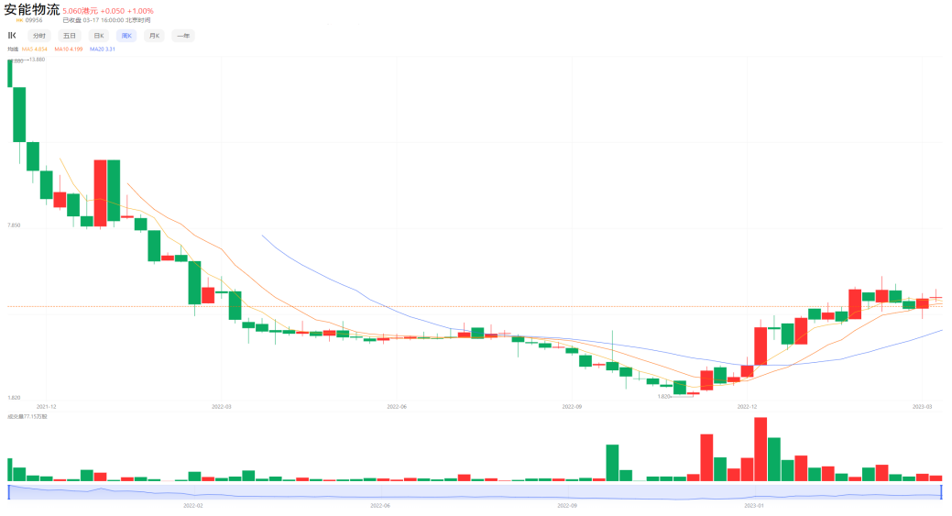952x516 pixels.
Task: Switch to the 分时 intraday view
Action: pos(39,36)
